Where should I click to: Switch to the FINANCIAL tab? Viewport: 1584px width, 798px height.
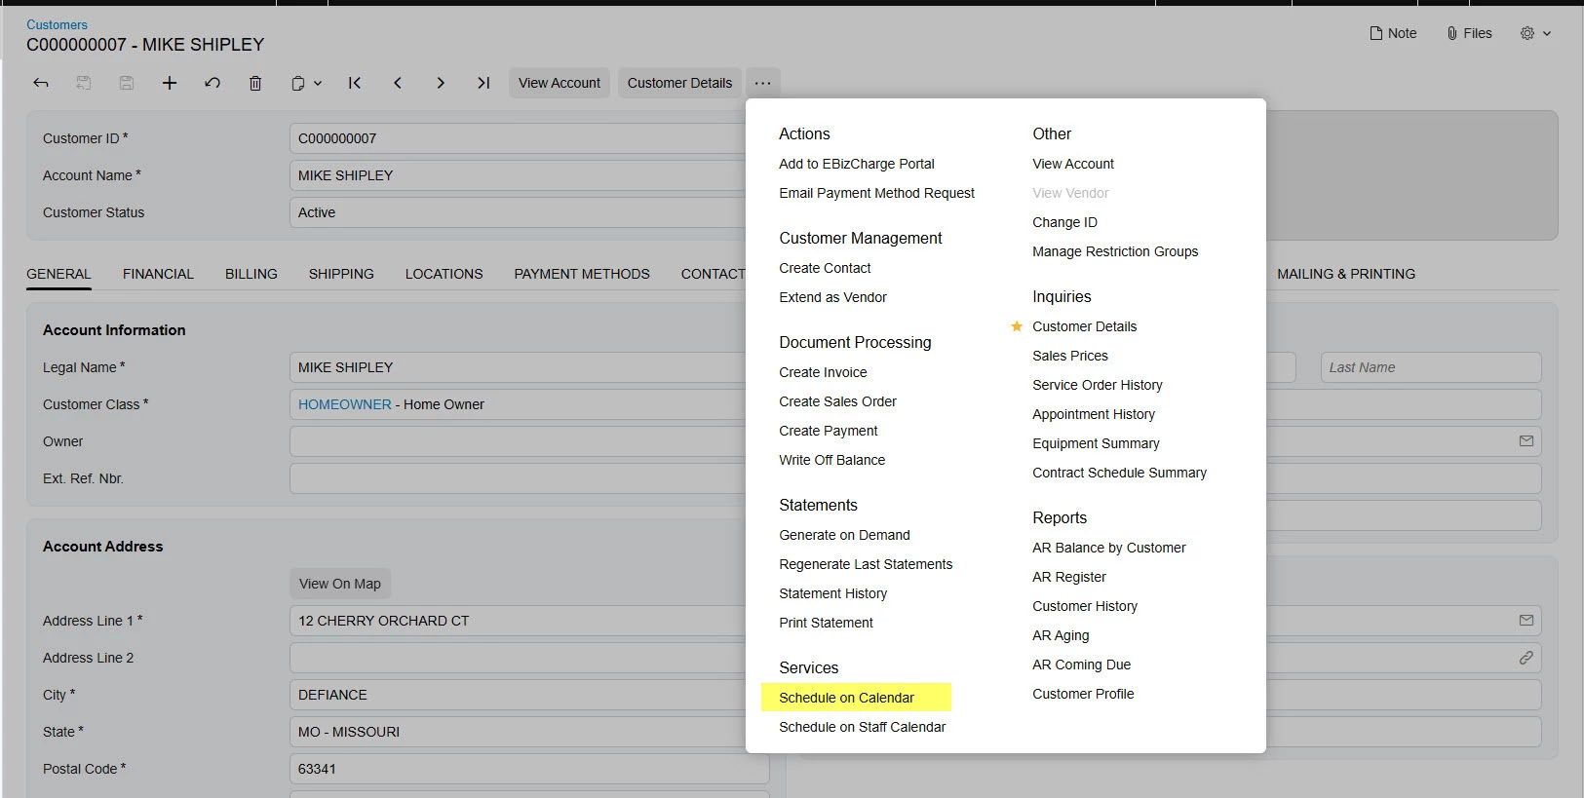coord(158,274)
